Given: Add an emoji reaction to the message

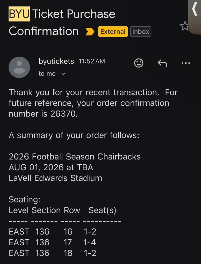Looking at the screenshot, I should 139,63.
